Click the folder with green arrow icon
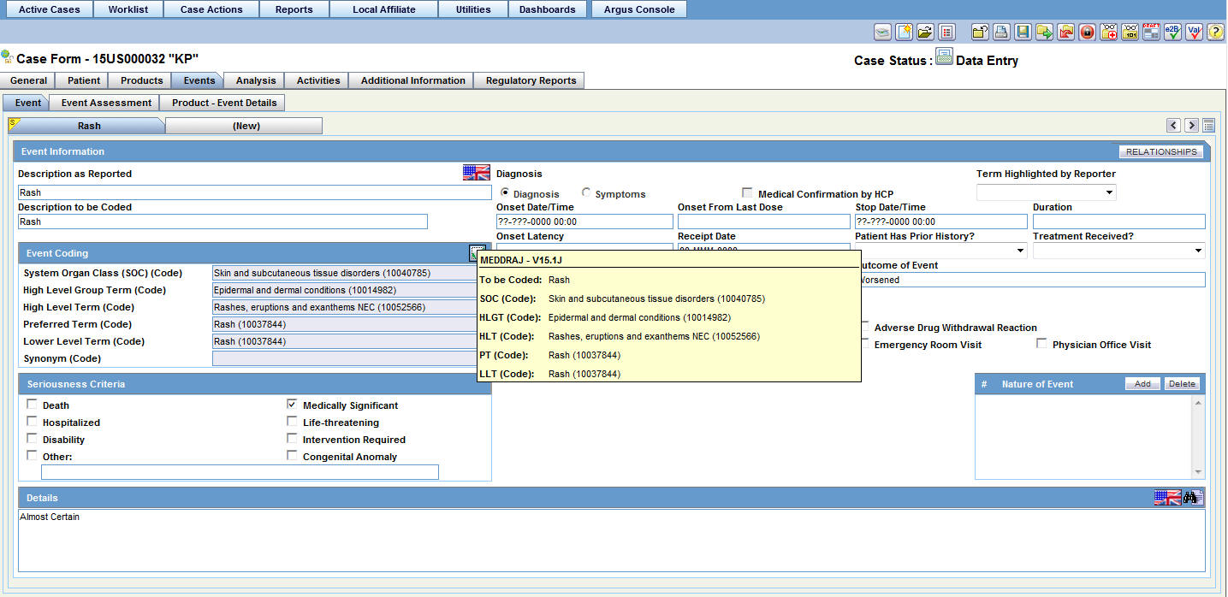The image size is (1228, 597). tap(1044, 33)
